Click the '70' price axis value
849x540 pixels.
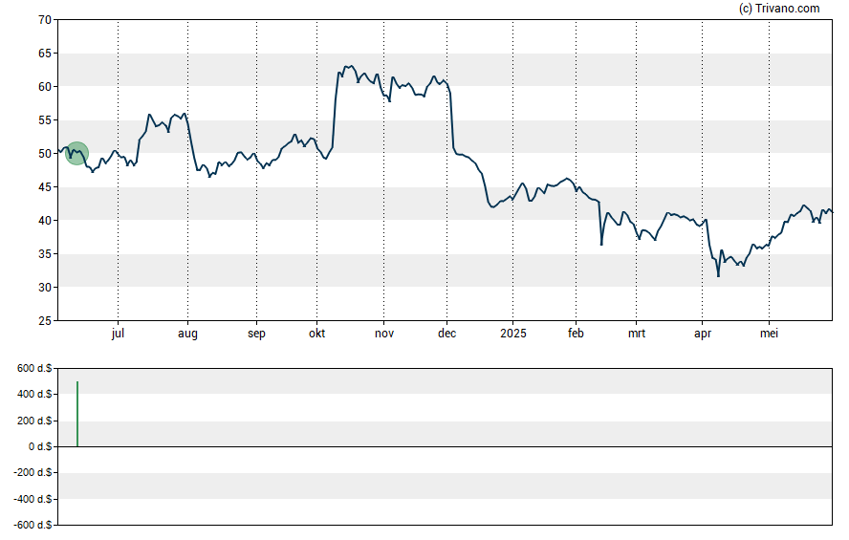45,20
